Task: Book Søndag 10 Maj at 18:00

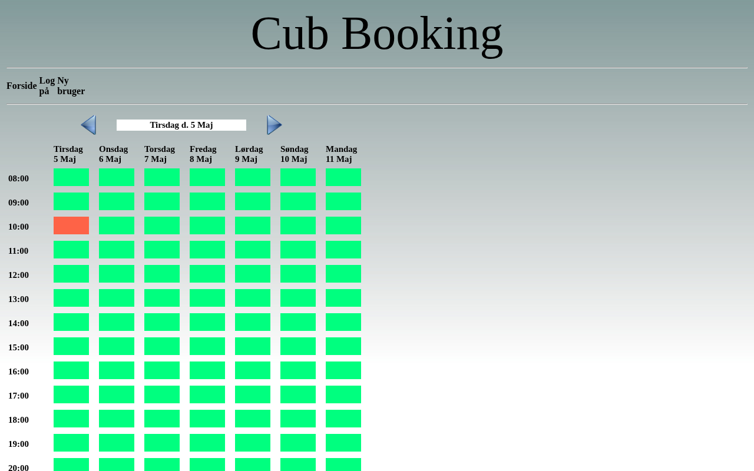Action: pos(298,419)
